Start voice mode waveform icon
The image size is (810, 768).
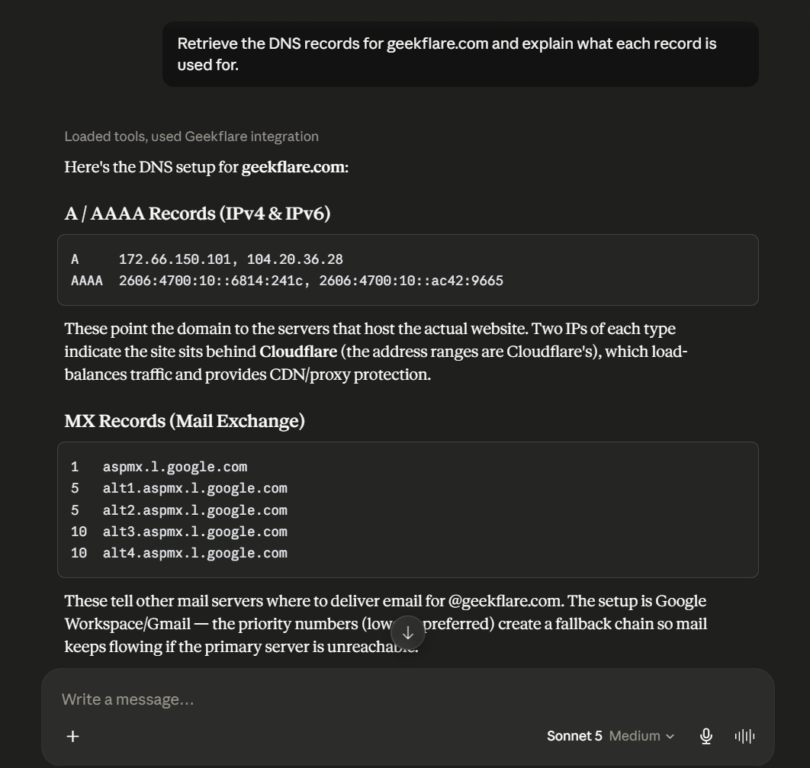744,736
